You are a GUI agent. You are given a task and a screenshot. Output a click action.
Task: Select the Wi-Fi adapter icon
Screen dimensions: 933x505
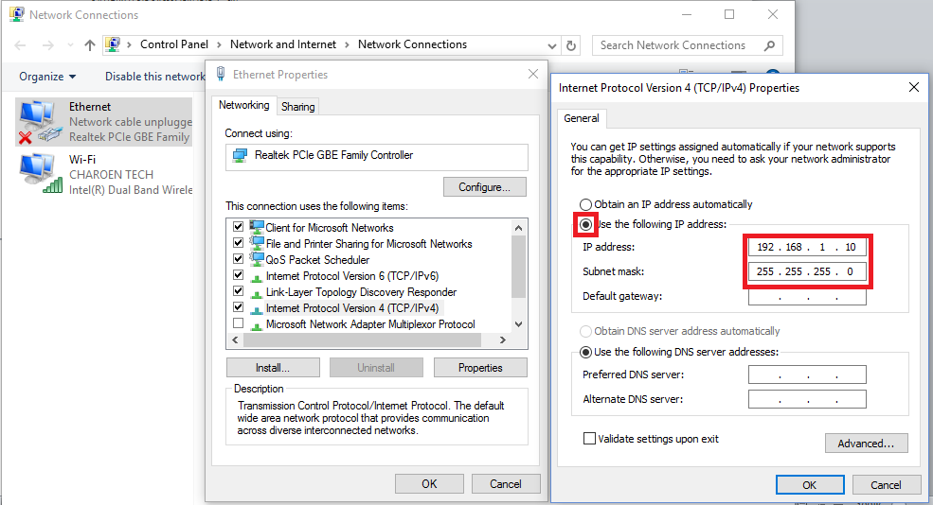pyautogui.click(x=40, y=173)
